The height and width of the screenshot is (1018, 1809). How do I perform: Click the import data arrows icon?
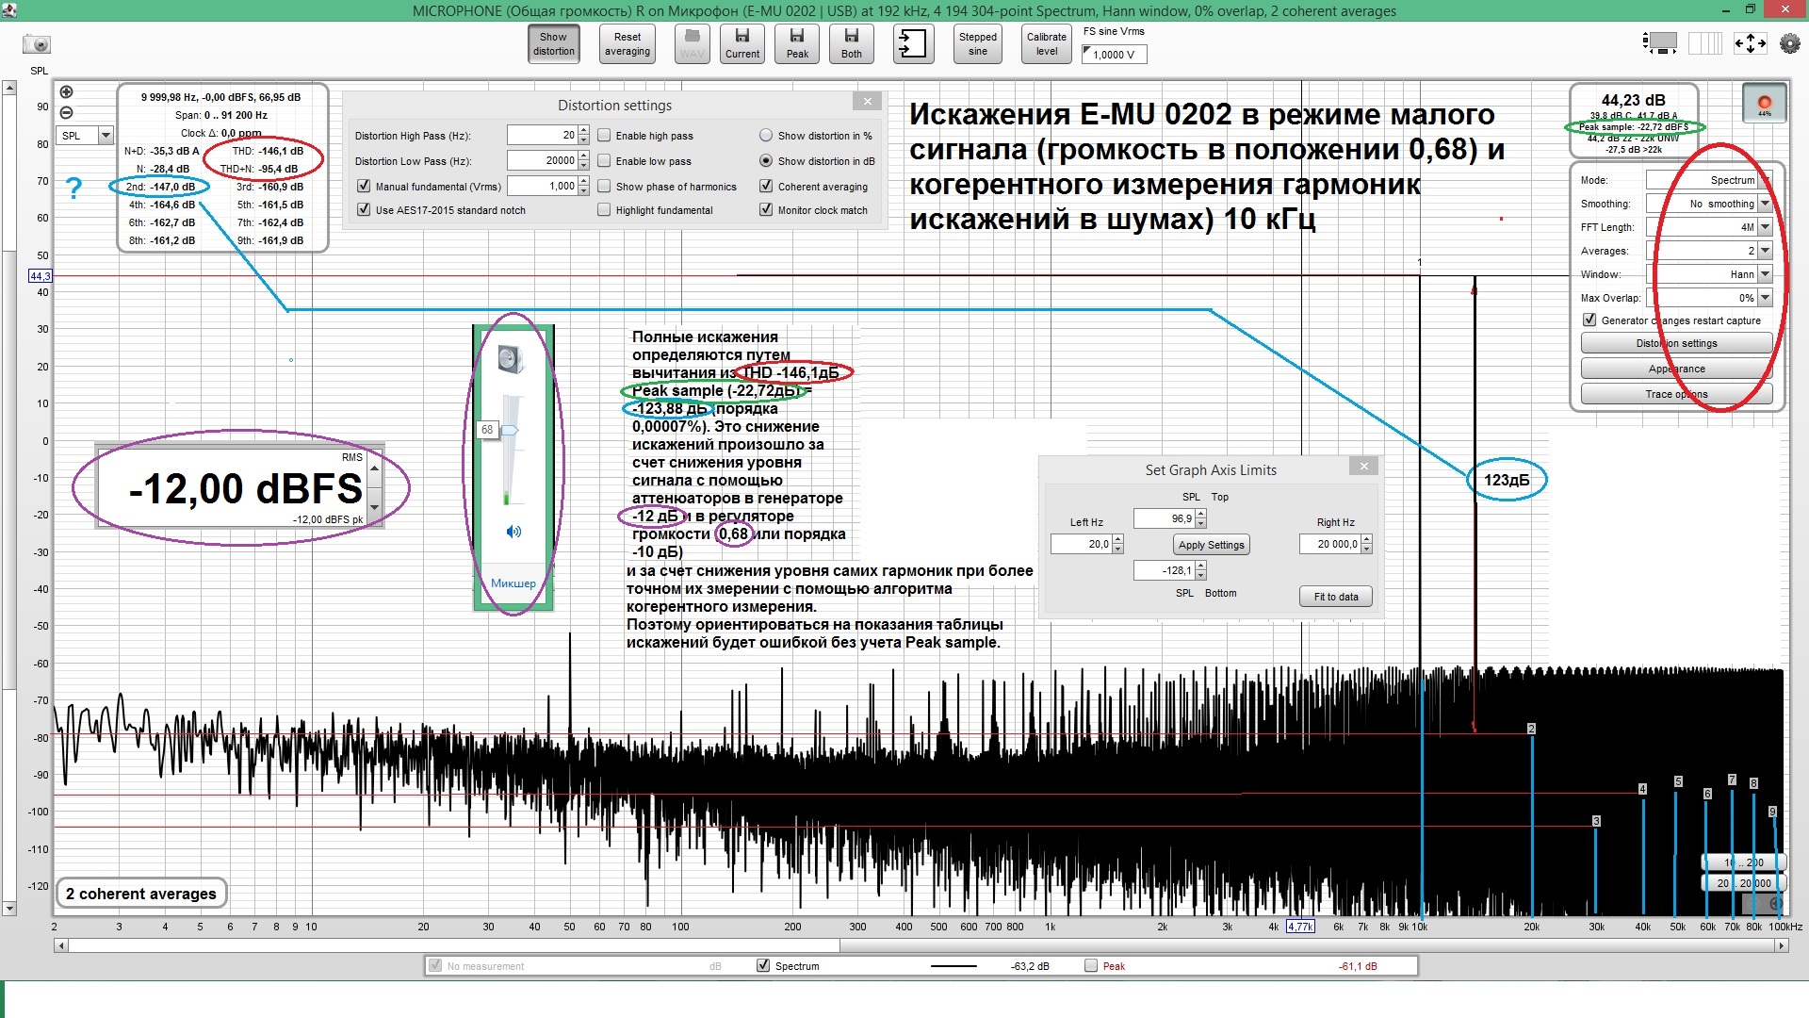[x=912, y=43]
